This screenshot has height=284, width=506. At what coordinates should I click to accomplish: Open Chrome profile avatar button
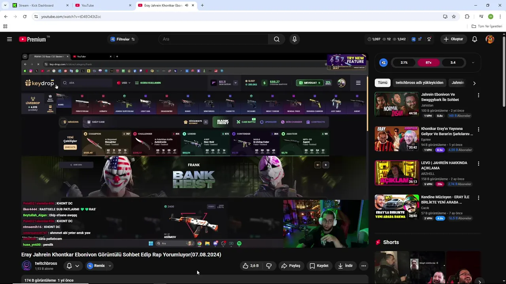pos(491,17)
